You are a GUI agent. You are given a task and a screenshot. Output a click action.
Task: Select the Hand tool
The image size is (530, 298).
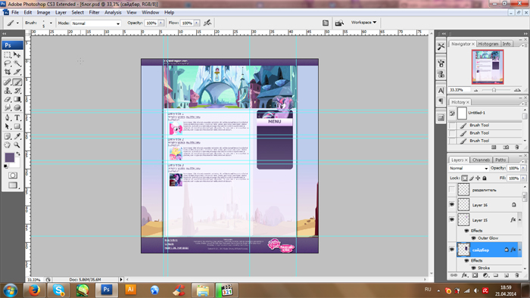[8, 145]
